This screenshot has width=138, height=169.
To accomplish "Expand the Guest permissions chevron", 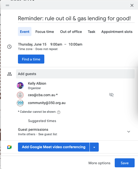I will (x=129, y=132).
